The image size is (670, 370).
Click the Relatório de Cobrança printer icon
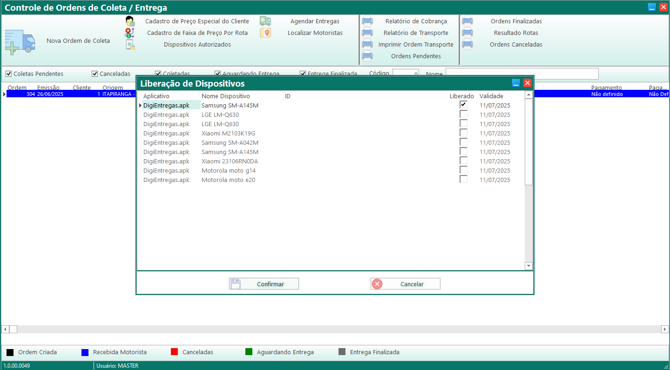(367, 21)
